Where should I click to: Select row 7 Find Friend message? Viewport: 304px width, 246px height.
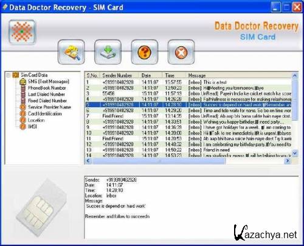188,116
